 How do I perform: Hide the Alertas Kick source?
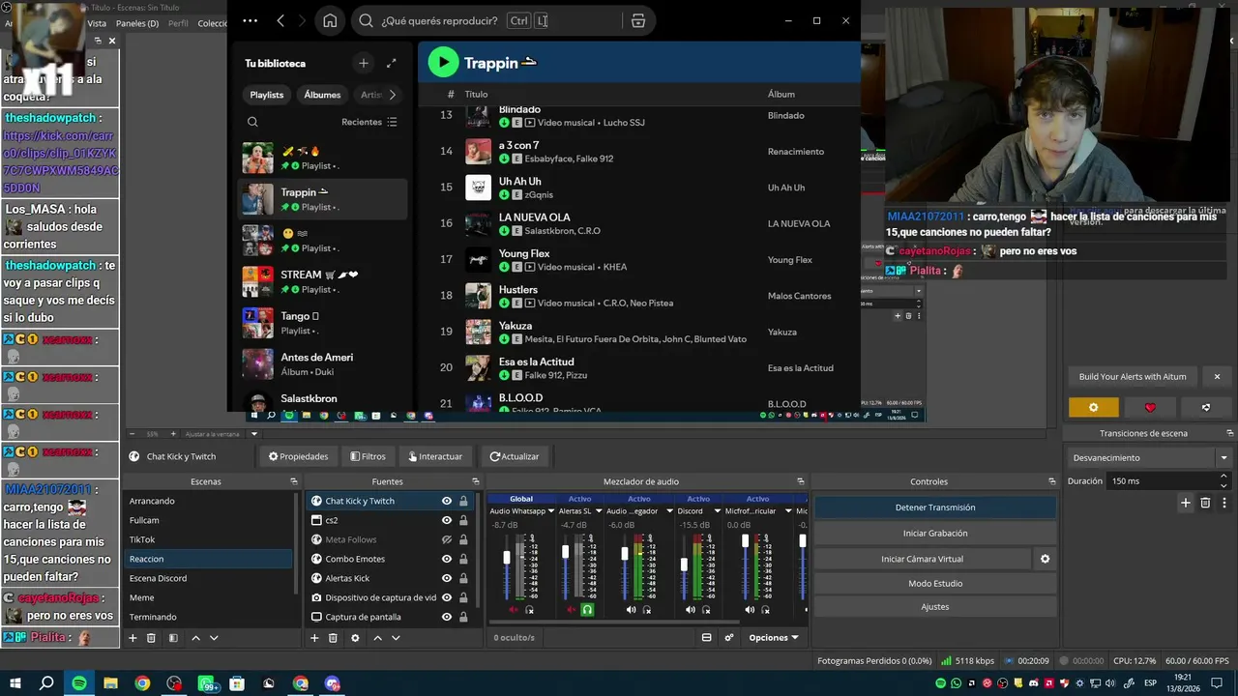click(x=447, y=578)
